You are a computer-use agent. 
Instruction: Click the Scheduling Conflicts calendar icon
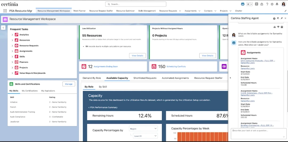pyautogui.click(x=154, y=66)
